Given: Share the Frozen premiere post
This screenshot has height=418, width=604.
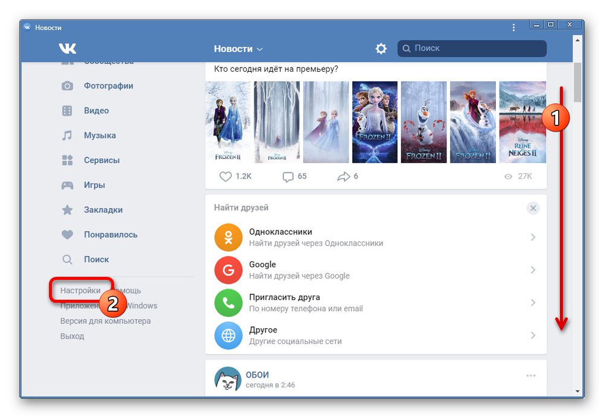Looking at the screenshot, I should [x=344, y=177].
